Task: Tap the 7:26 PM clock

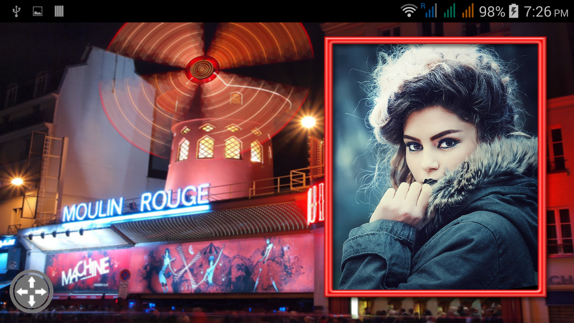Action: [x=546, y=12]
